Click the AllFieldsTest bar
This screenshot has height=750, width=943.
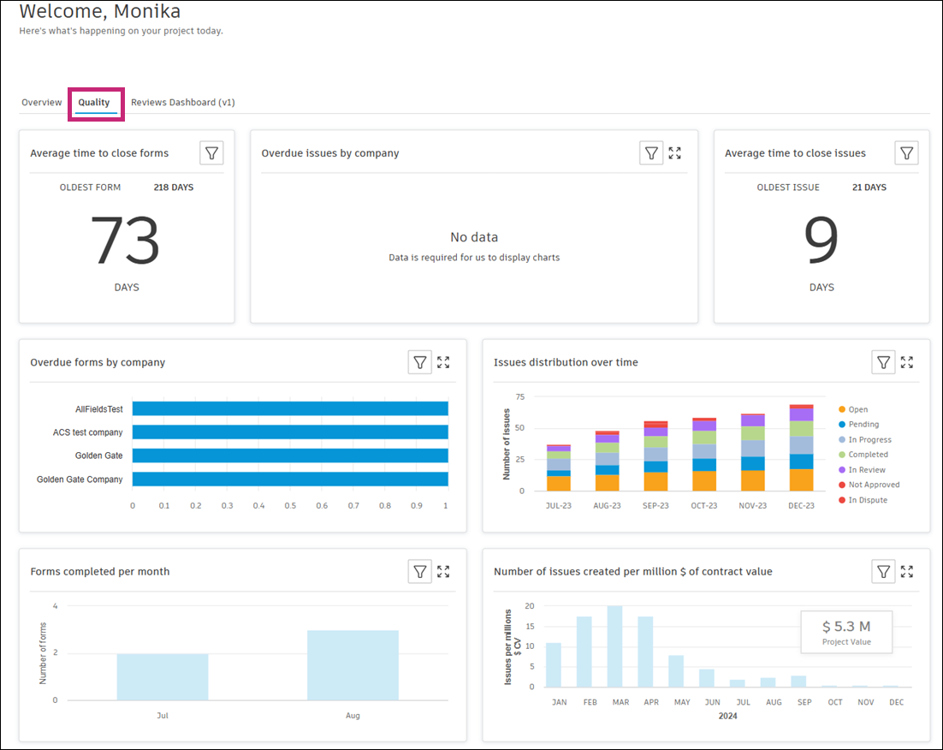tap(290, 408)
